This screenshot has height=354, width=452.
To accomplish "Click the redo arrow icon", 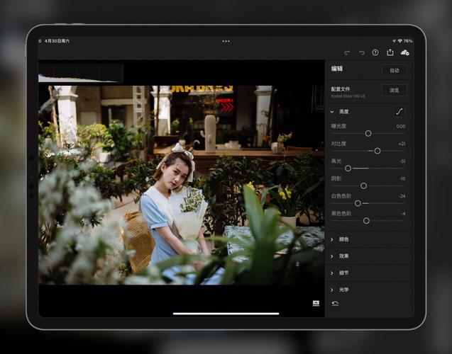I will coord(347,52).
